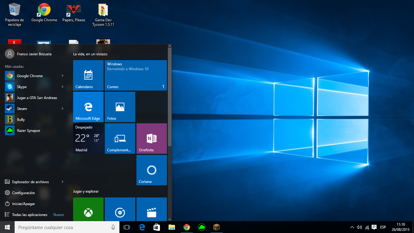414x233 pixels.
Task: Open the Xbox tile
Action: tap(88, 209)
